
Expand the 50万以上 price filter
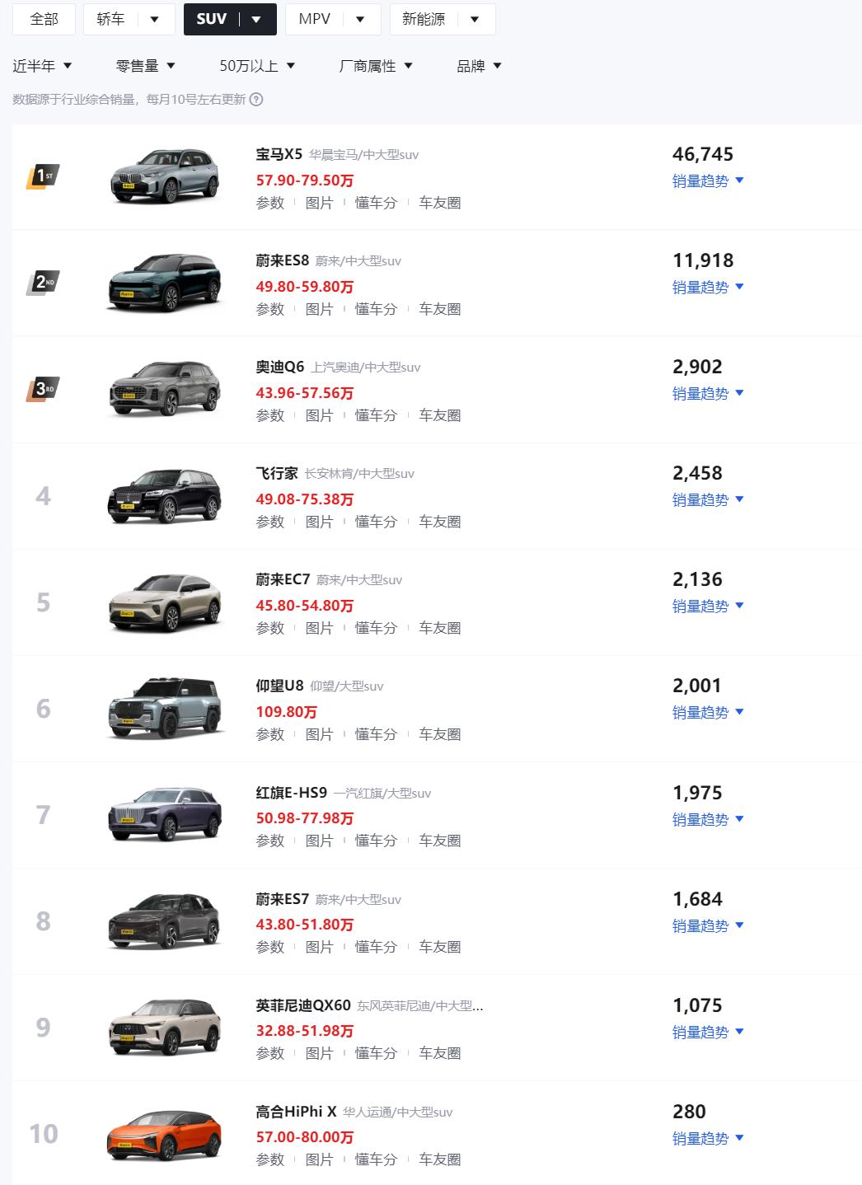(x=257, y=66)
